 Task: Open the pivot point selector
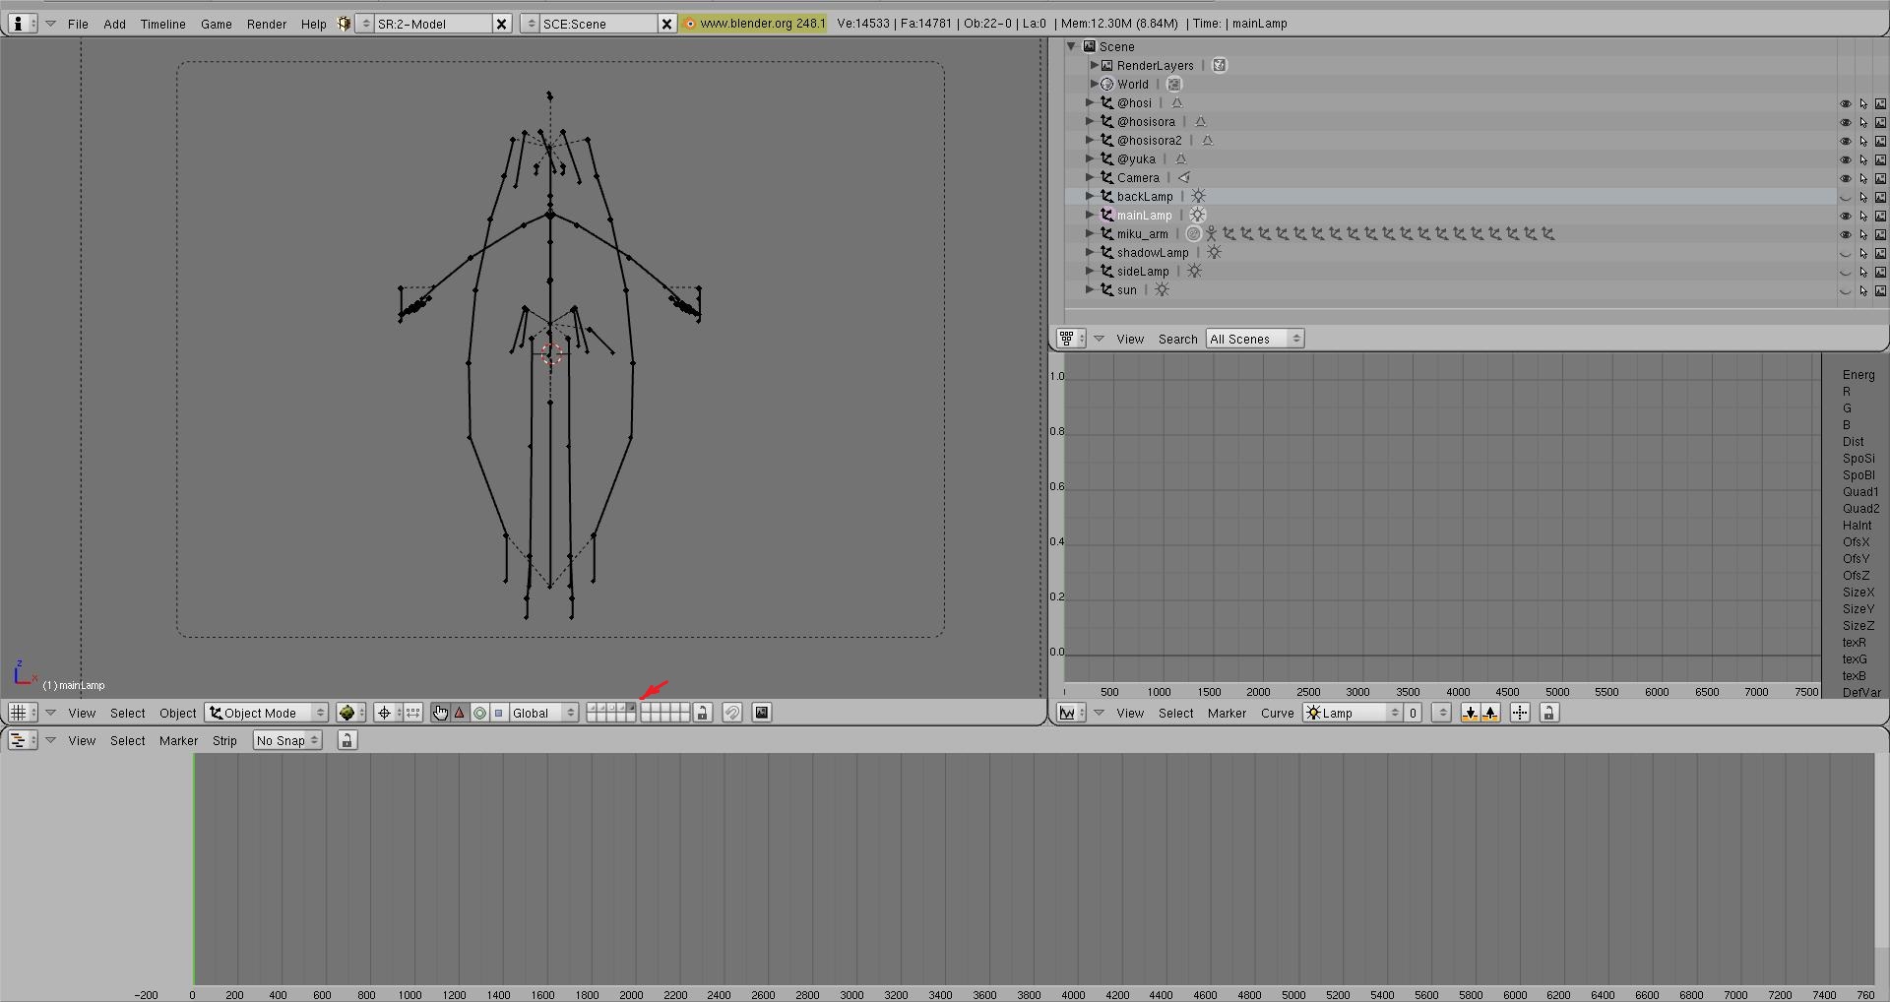[387, 713]
